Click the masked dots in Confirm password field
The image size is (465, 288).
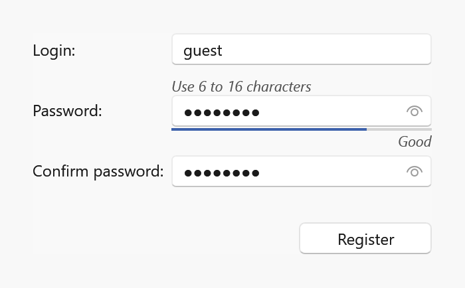[x=221, y=173]
